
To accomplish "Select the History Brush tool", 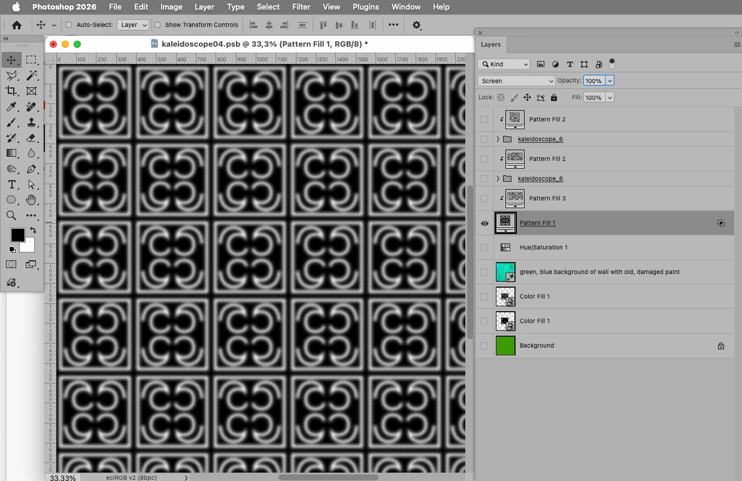I will coord(11,138).
